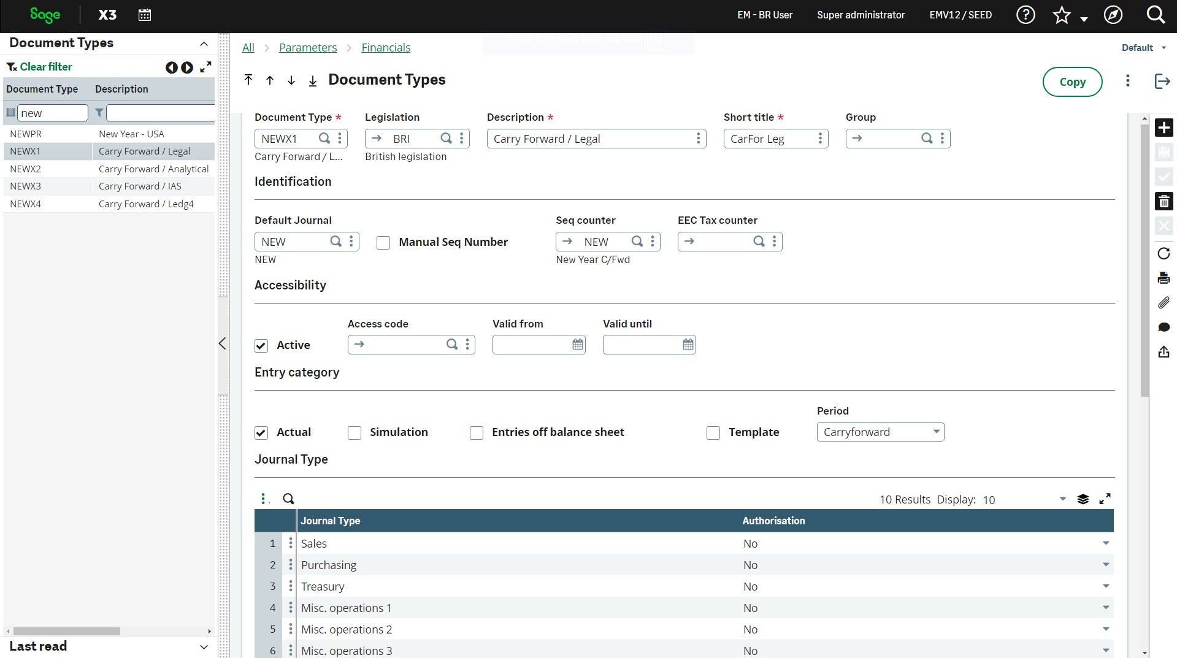Open the Parameters breadcrumb link
Viewport: 1177px width, 658px height.
(308, 48)
